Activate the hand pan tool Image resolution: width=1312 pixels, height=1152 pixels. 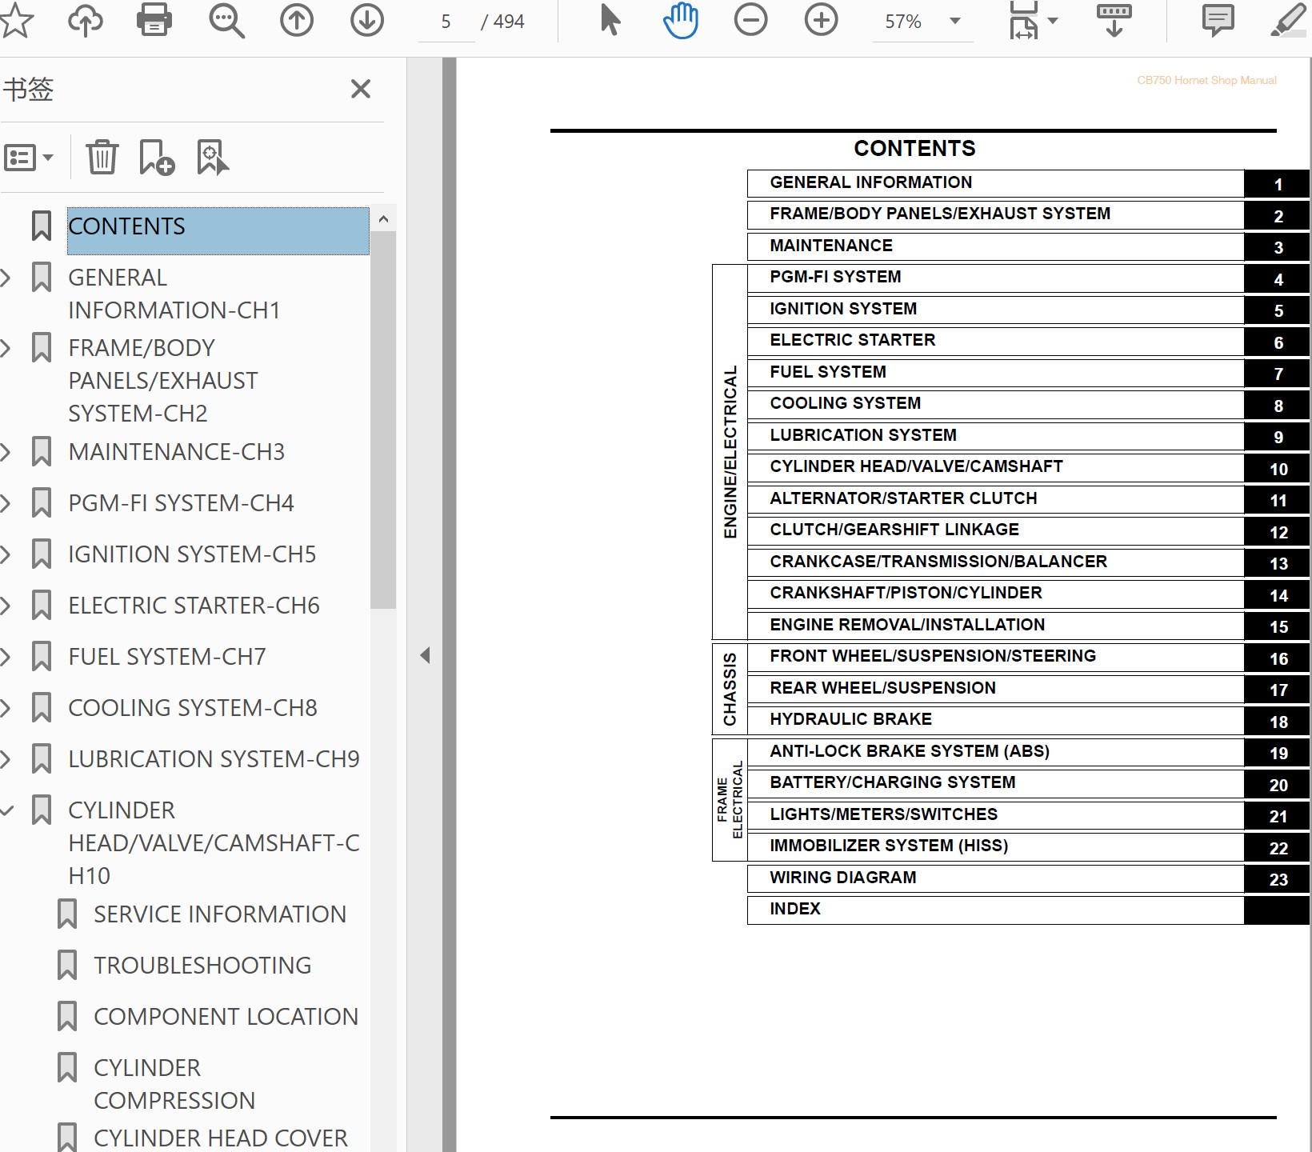click(x=681, y=20)
